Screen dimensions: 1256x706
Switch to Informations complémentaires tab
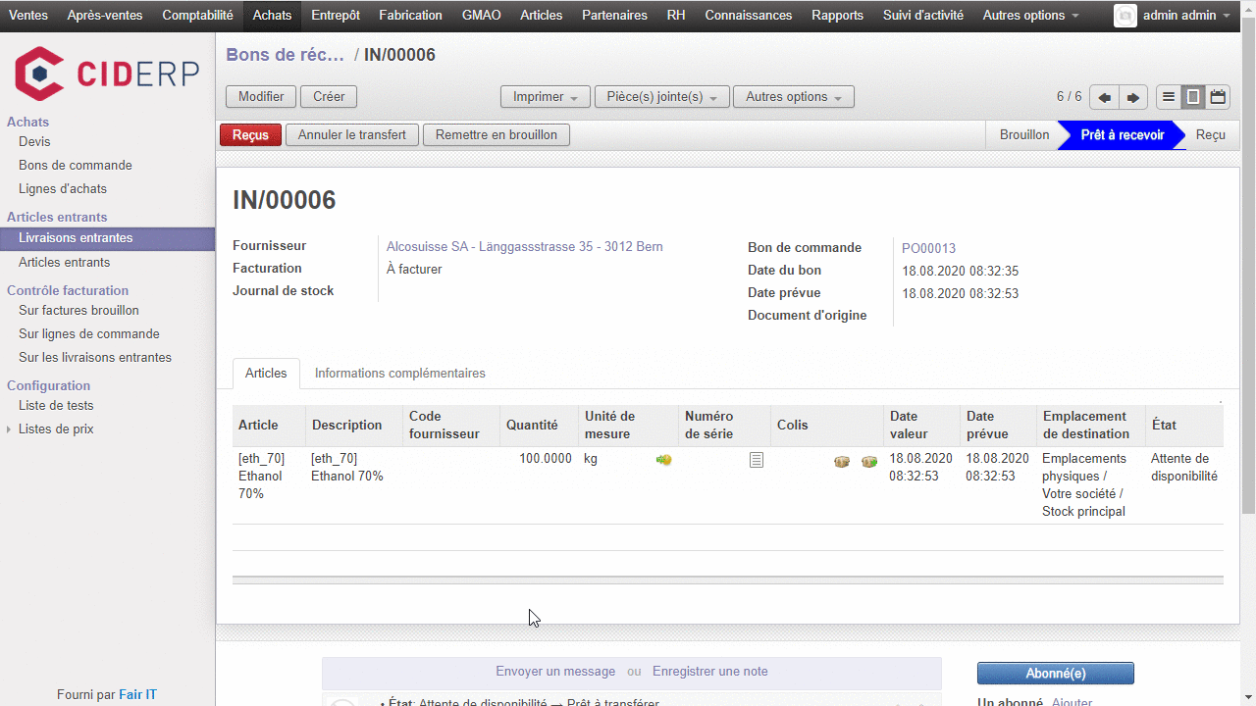click(399, 374)
